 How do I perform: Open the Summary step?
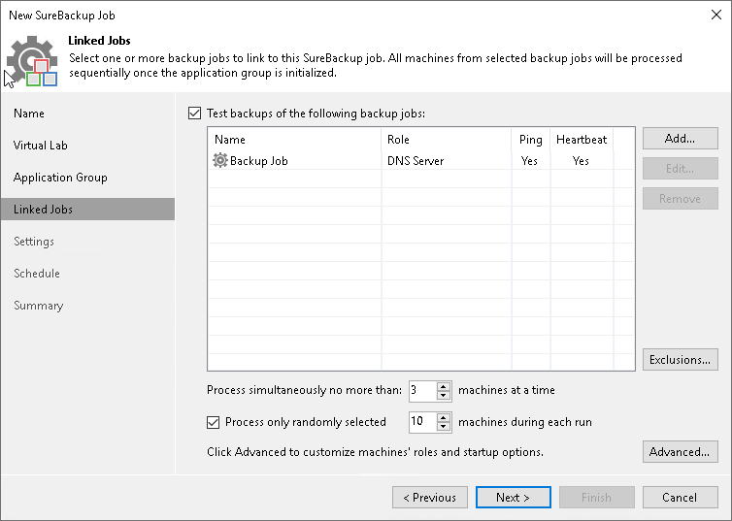tap(38, 306)
